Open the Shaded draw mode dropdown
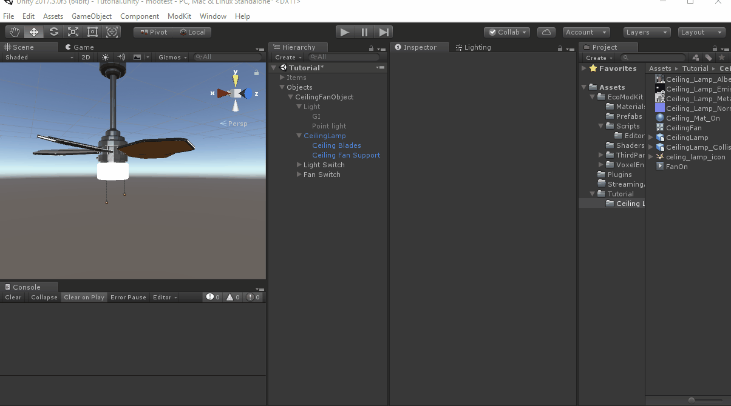This screenshot has width=731, height=406. 38,57
